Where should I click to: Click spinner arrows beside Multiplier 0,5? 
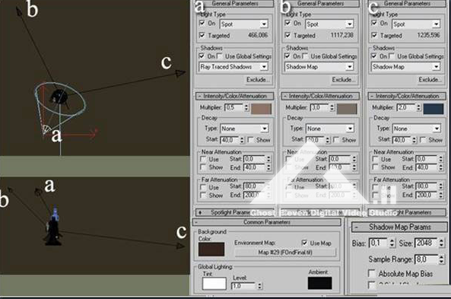point(246,107)
